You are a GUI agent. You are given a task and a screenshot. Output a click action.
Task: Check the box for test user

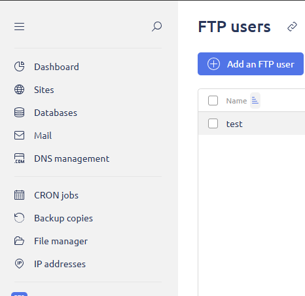pyautogui.click(x=213, y=124)
